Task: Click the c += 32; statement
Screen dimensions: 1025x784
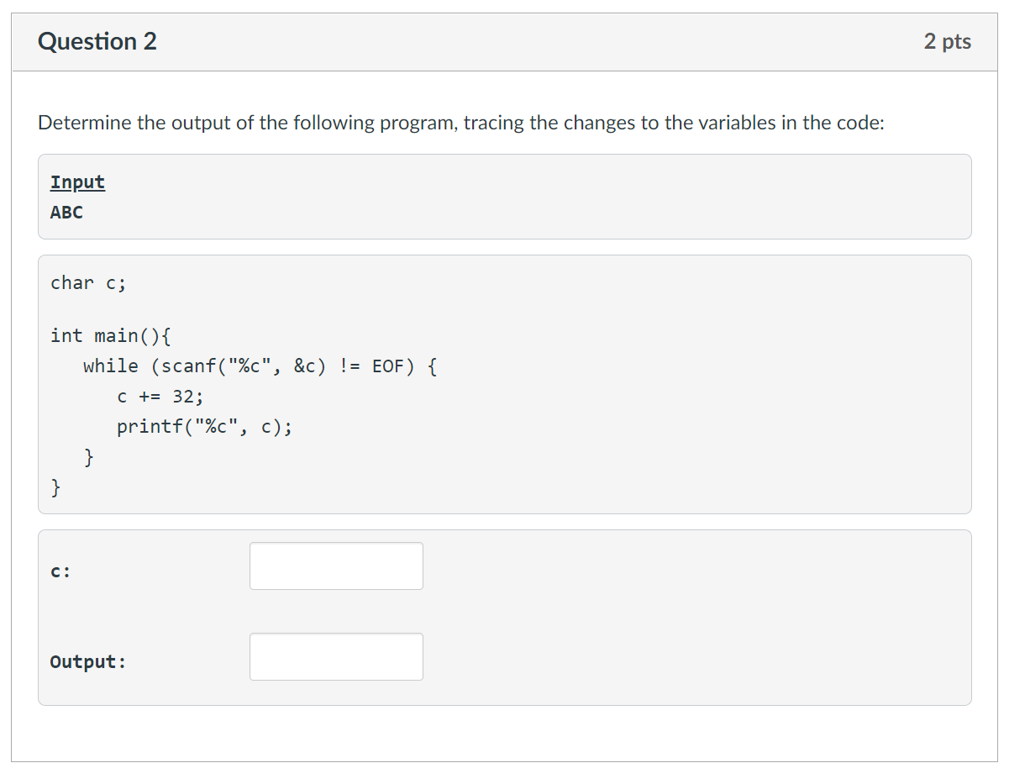Action: click(160, 396)
